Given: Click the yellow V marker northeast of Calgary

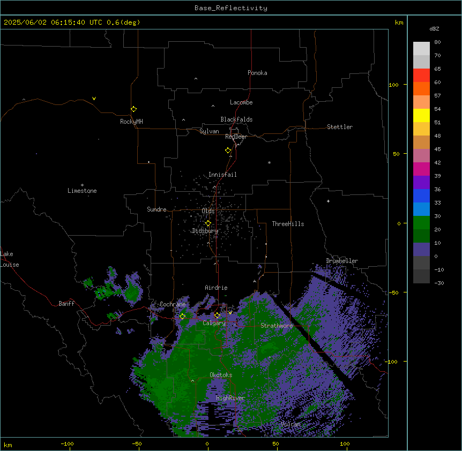Looking at the screenshot, I should click(230, 313).
